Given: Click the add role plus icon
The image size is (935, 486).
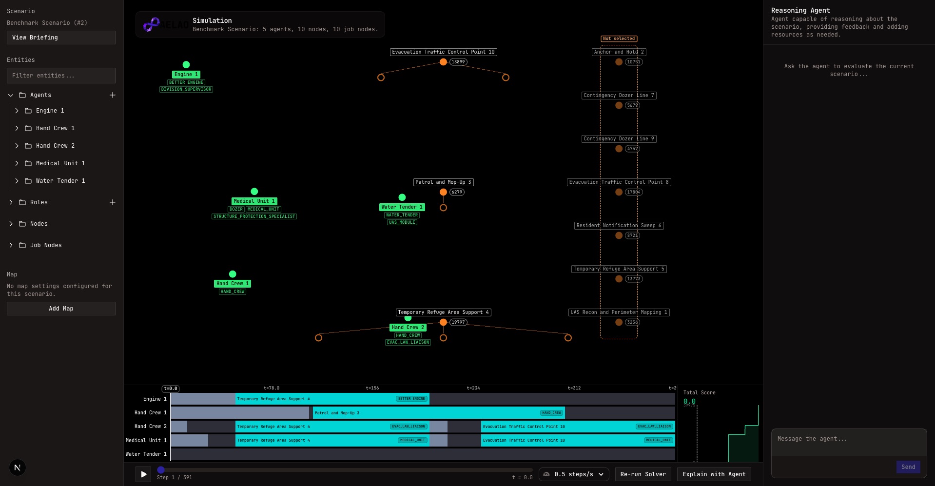Looking at the screenshot, I should point(113,202).
